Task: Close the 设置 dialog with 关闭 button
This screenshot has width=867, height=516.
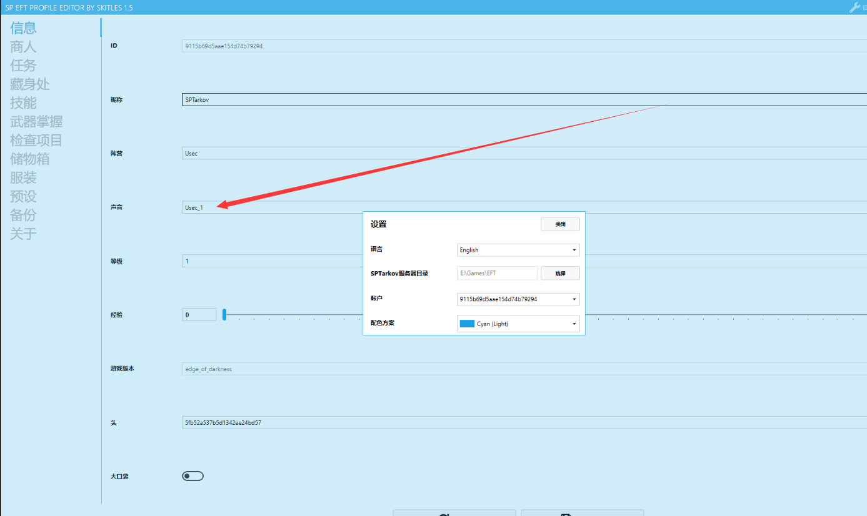Action: [560, 224]
